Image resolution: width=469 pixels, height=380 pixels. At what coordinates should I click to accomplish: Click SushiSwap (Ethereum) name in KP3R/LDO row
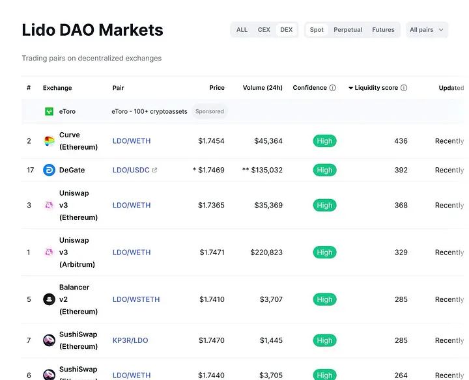click(78, 340)
